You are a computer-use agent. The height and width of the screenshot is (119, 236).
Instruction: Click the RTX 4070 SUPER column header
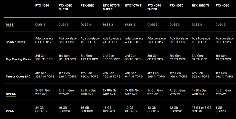click(154, 7)
